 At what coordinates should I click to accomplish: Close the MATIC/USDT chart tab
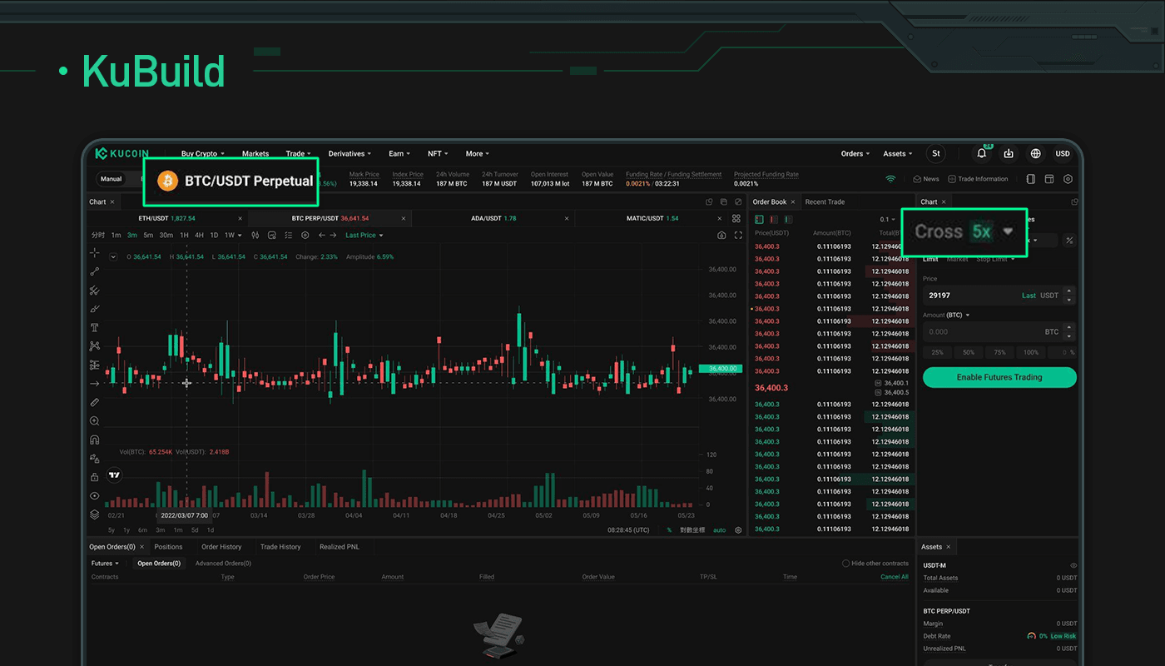(721, 218)
